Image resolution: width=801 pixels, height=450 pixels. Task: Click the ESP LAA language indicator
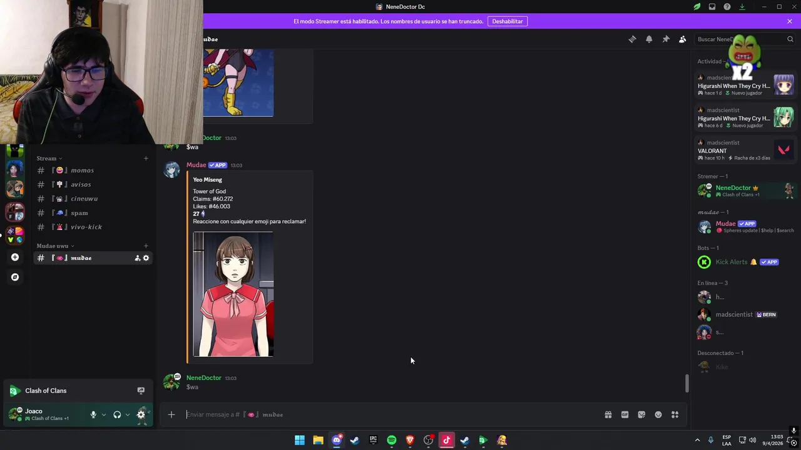pos(727,440)
